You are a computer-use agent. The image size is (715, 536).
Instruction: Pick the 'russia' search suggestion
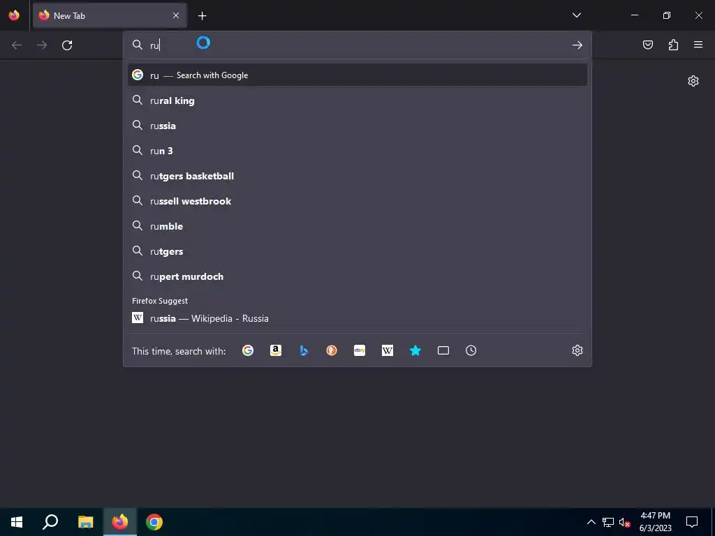click(x=357, y=126)
